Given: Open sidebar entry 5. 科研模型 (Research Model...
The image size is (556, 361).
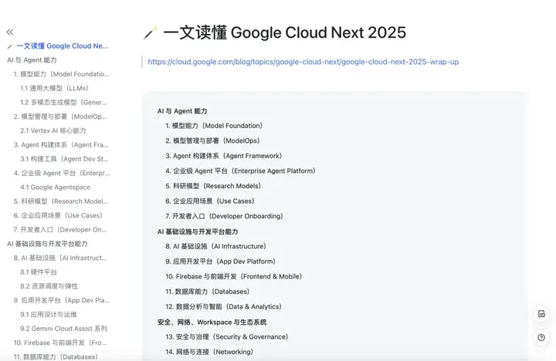Looking at the screenshot, I should [x=61, y=201].
